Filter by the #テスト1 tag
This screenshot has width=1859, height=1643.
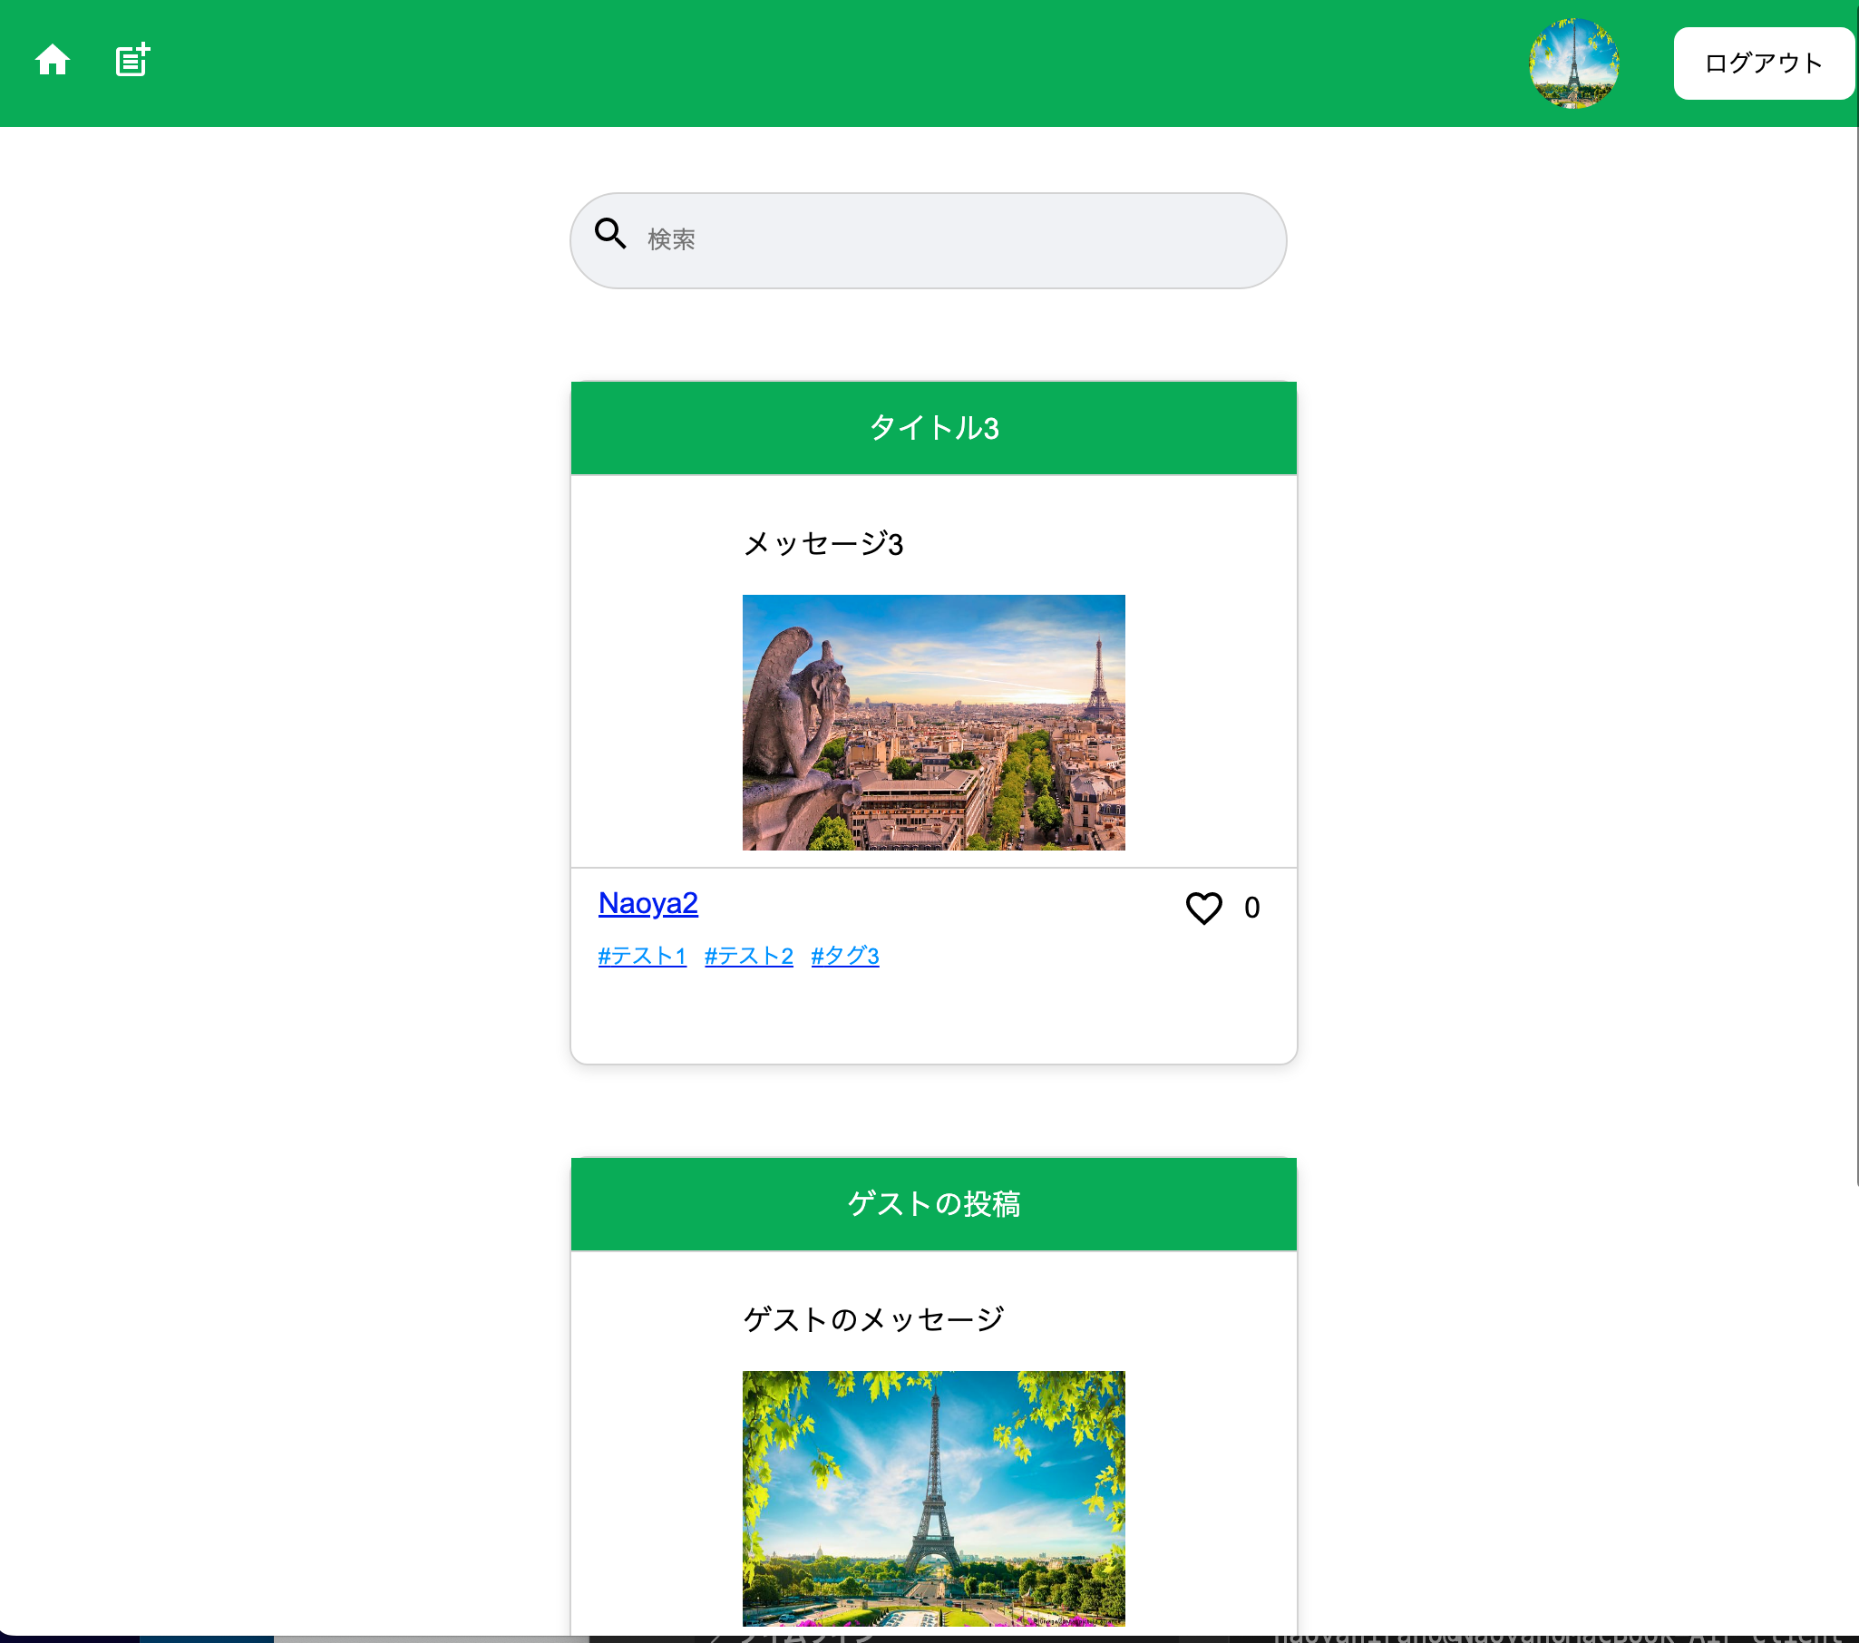pyautogui.click(x=641, y=956)
